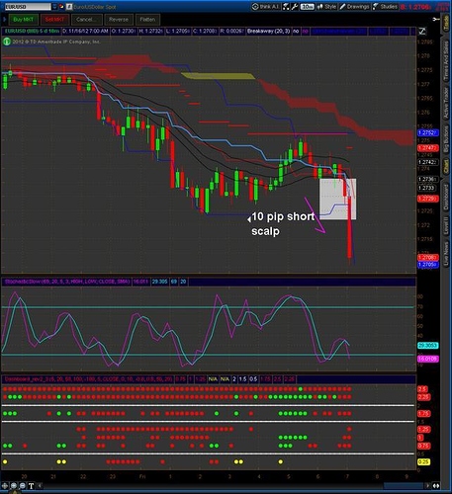Open the Studies menu

point(385,7)
